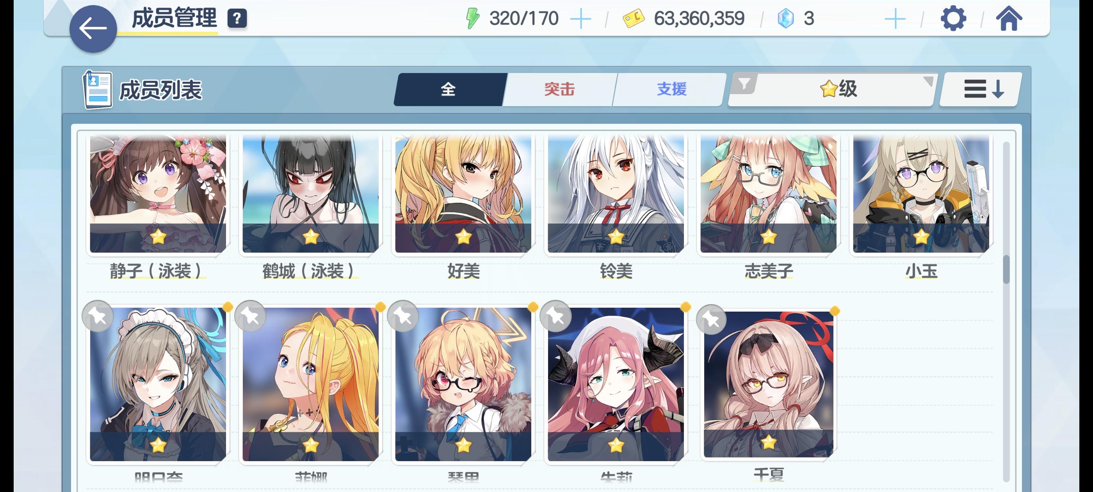Open 静子（泳装） portrait thumbnail

point(158,194)
